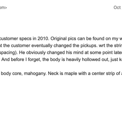Click the words customer specs
The height and width of the screenshot is (122, 122).
16,39
